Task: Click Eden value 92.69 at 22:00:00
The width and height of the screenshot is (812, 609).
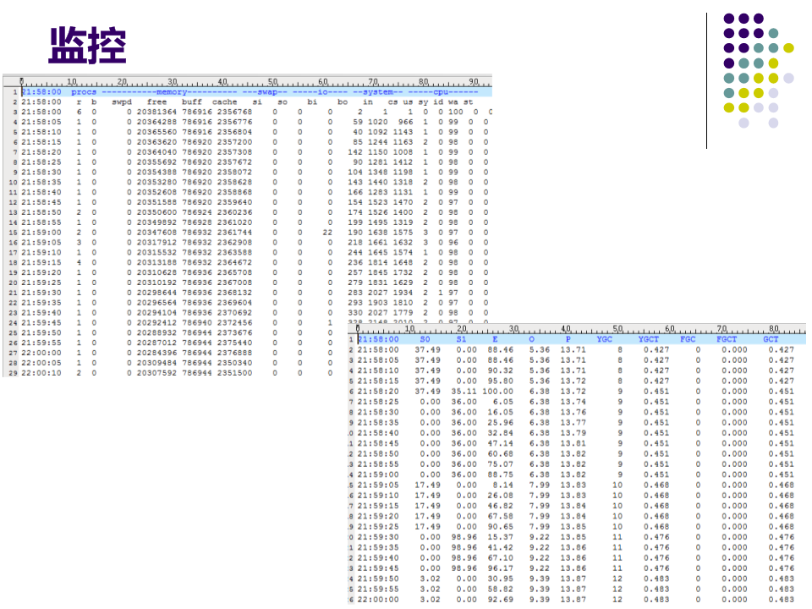Action: point(500,599)
